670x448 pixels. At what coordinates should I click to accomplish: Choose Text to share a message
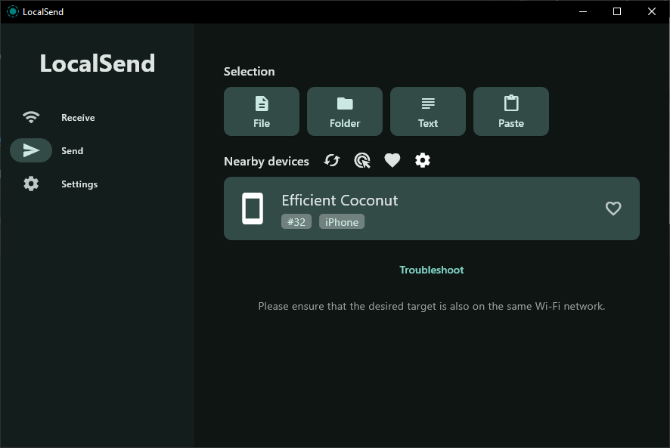coord(427,111)
